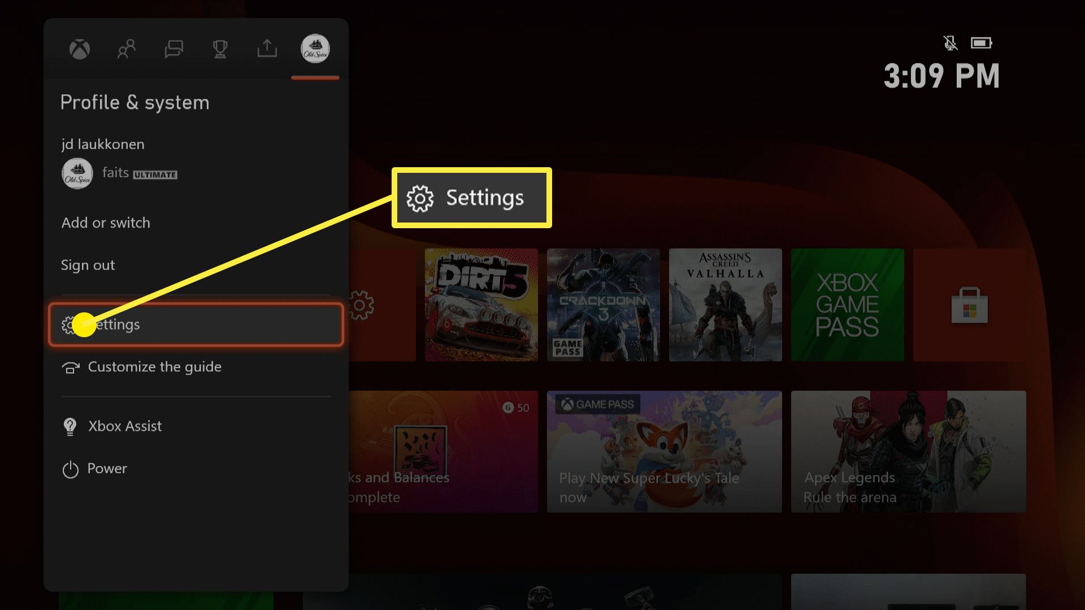This screenshot has width=1085, height=610.
Task: Select the Old Spice profile avatar icon
Action: (314, 49)
